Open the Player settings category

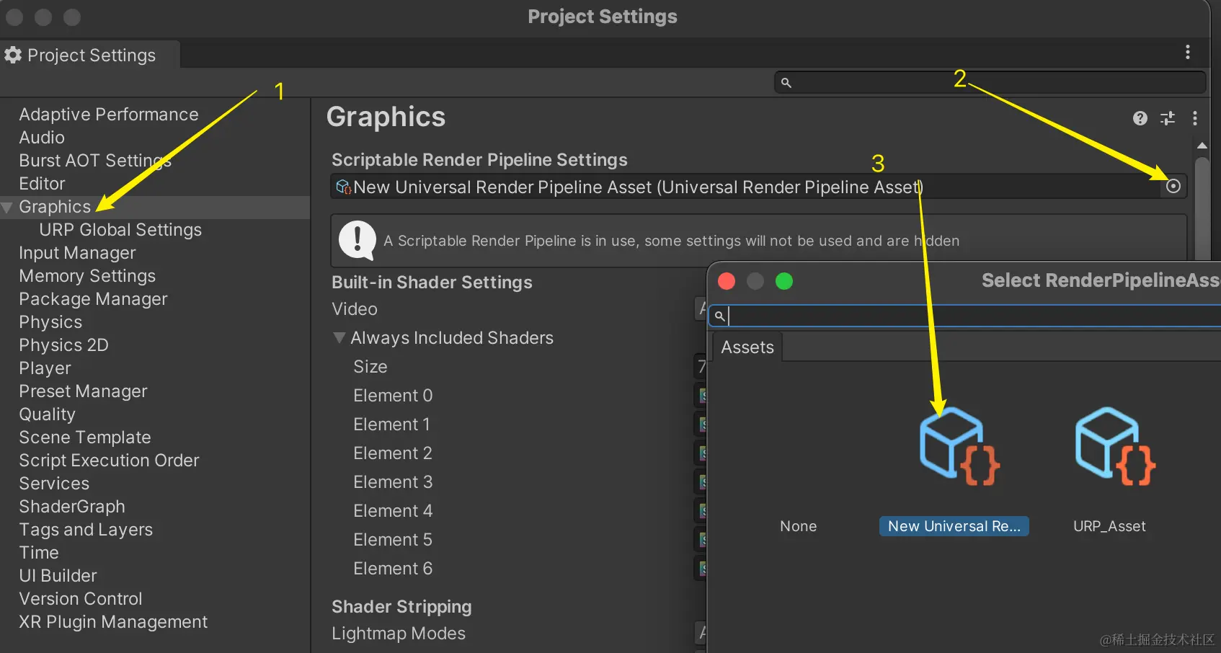pyautogui.click(x=45, y=368)
